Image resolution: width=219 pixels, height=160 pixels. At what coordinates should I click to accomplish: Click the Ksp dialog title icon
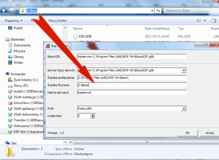(48, 46)
